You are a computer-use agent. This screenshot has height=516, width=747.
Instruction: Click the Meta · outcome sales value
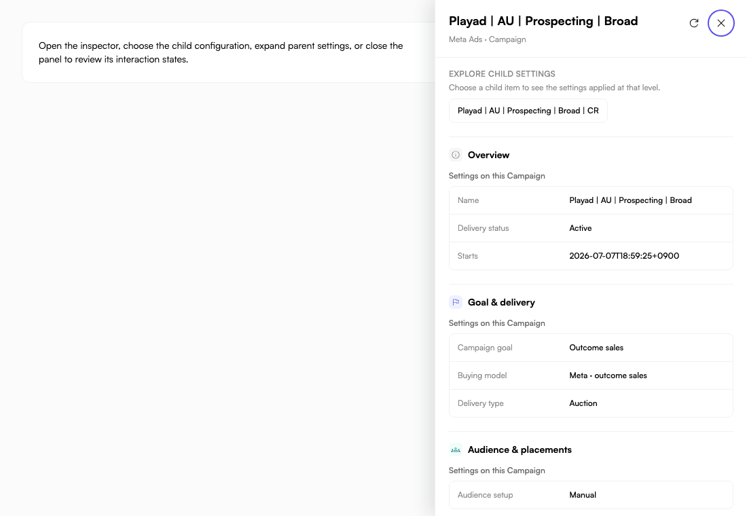click(608, 375)
